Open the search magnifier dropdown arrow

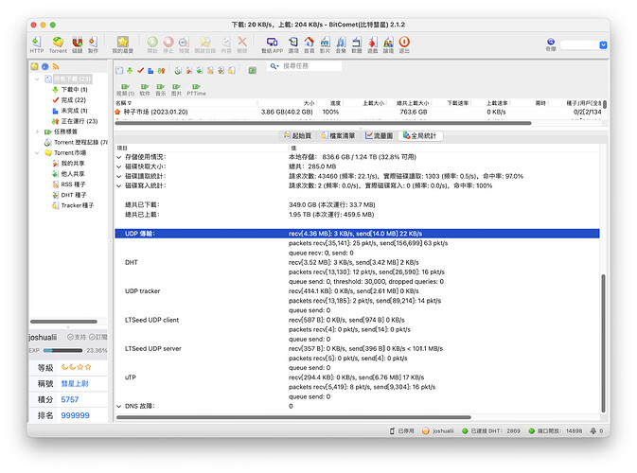coord(278,66)
